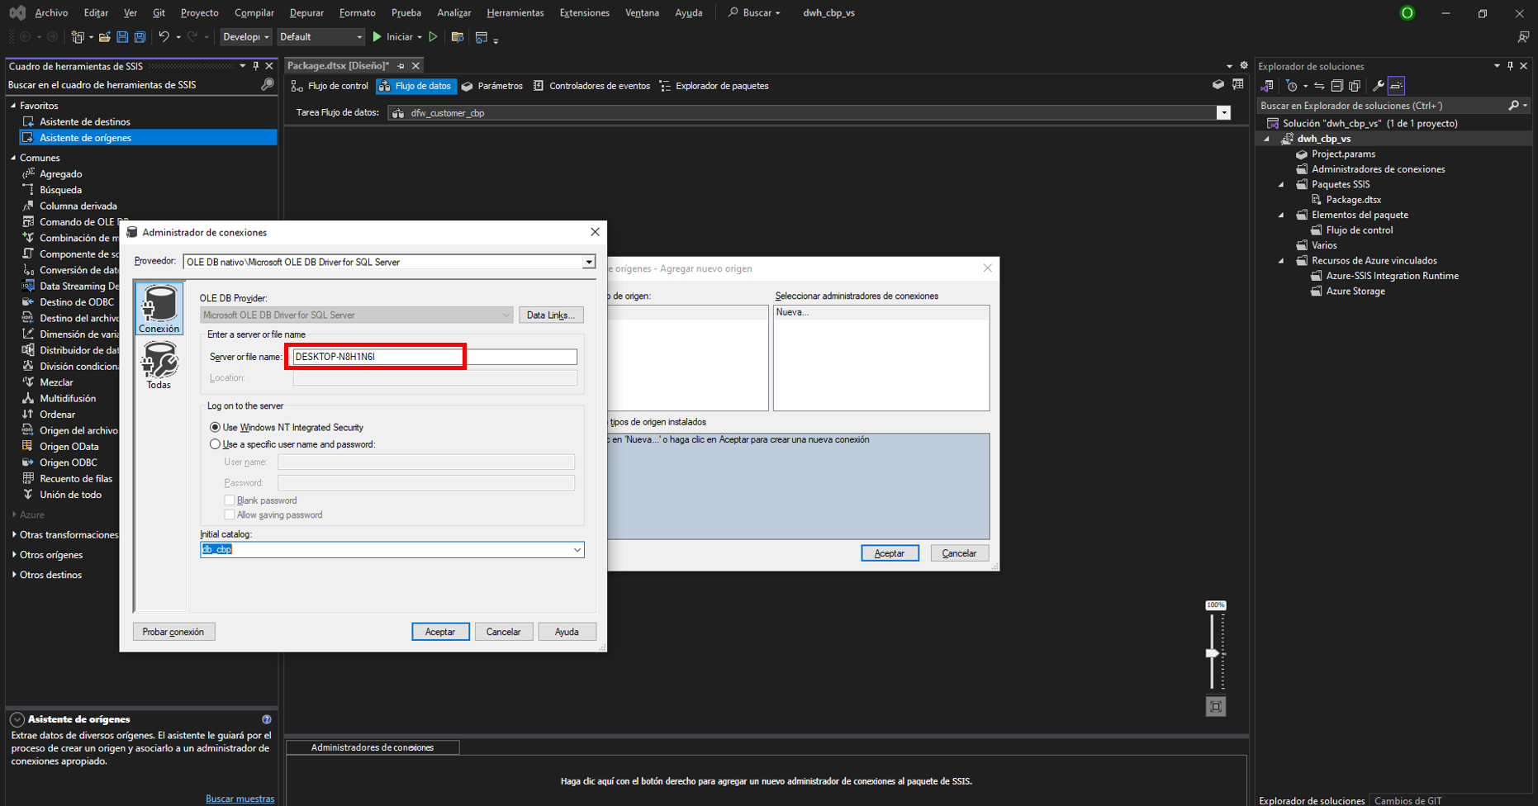This screenshot has width=1538, height=806.
Task: Open the Herramientas menu
Action: (x=515, y=12)
